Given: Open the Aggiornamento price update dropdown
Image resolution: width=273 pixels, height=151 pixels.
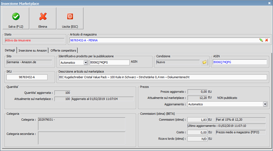Looking at the screenshot, I should click(x=265, y=104).
